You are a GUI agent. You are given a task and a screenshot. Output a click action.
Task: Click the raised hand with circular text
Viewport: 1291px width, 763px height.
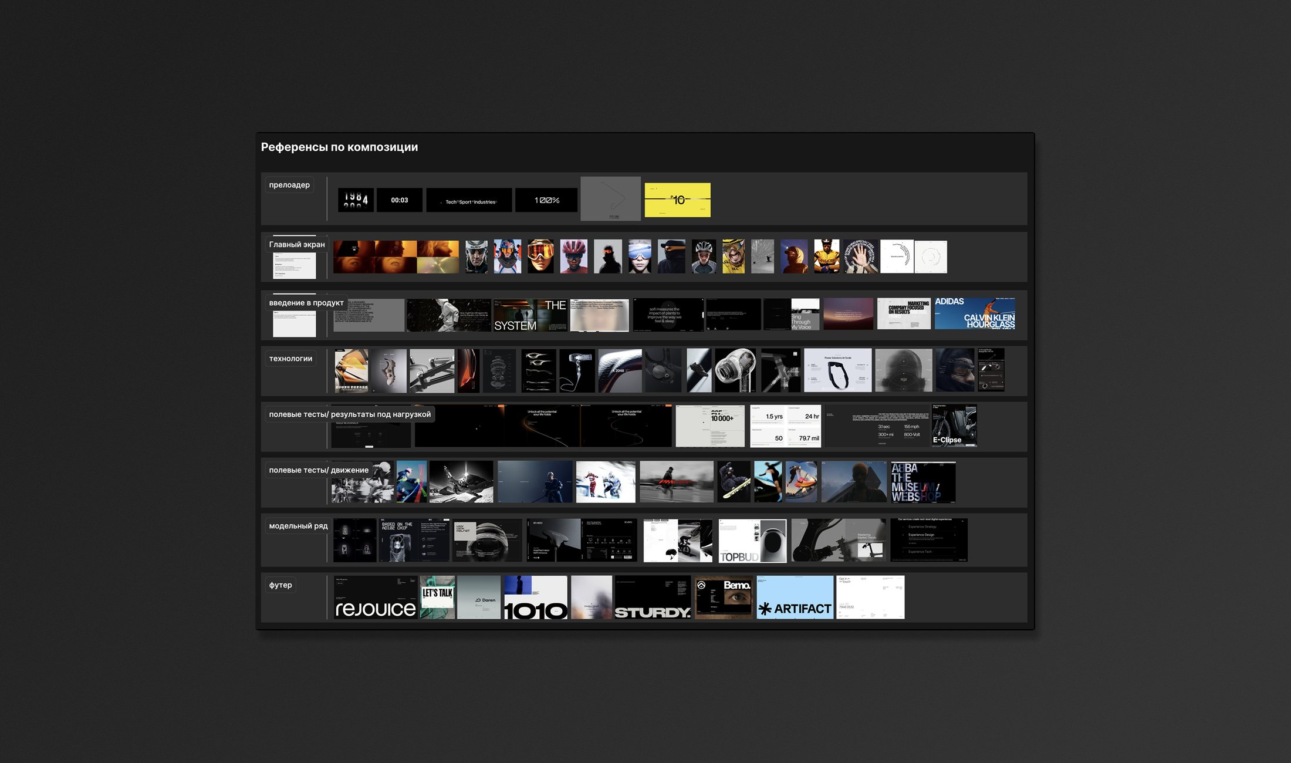click(x=861, y=256)
